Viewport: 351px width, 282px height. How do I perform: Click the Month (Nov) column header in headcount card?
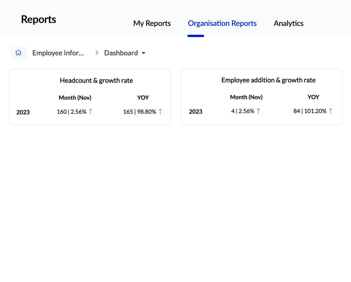coord(75,97)
